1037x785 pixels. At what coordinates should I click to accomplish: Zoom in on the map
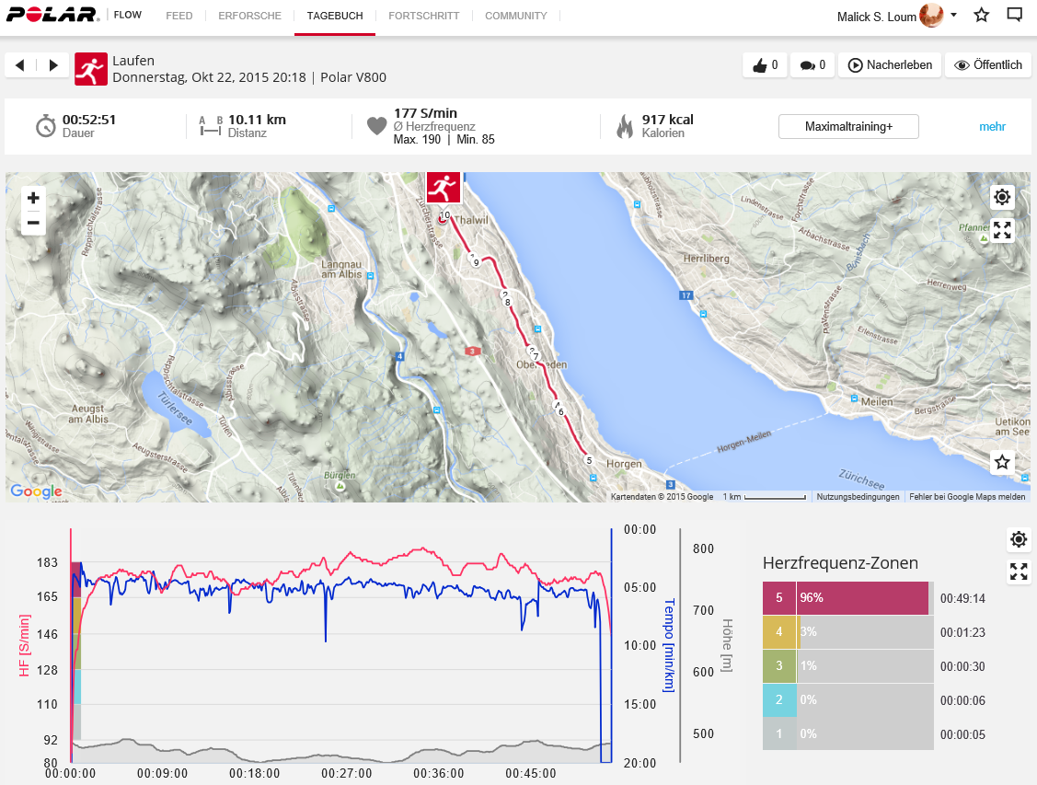[33, 198]
